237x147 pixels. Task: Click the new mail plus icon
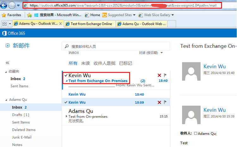click(x=7, y=46)
